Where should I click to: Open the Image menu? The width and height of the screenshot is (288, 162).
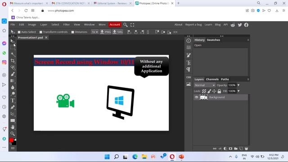pyautogui.click(x=32, y=25)
